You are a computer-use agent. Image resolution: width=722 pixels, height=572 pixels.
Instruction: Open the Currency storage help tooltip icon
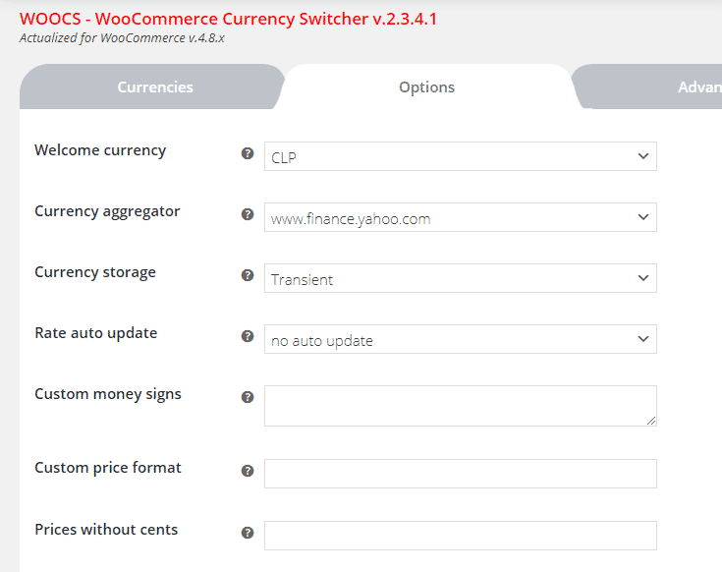tap(248, 275)
